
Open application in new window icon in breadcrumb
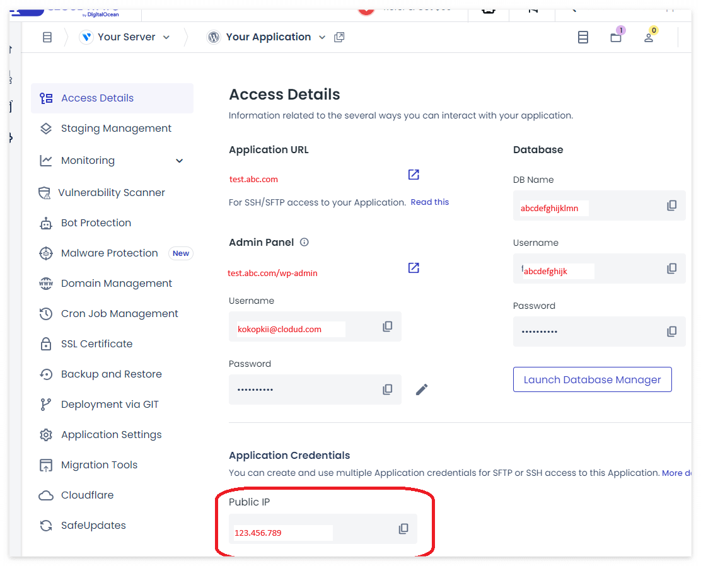(x=339, y=37)
